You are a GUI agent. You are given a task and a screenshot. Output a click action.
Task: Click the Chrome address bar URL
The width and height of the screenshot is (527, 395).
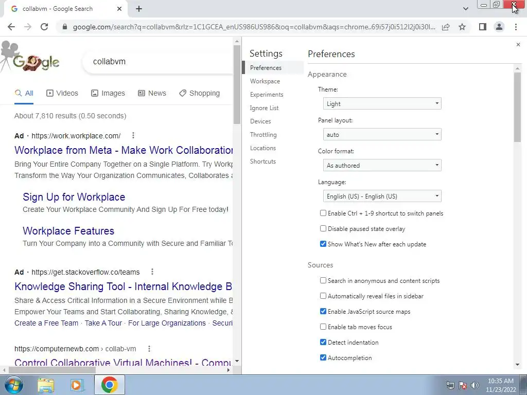click(x=254, y=27)
